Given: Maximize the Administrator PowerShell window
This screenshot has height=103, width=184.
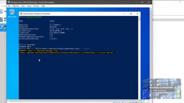Looking at the screenshot, I should click(131, 14).
